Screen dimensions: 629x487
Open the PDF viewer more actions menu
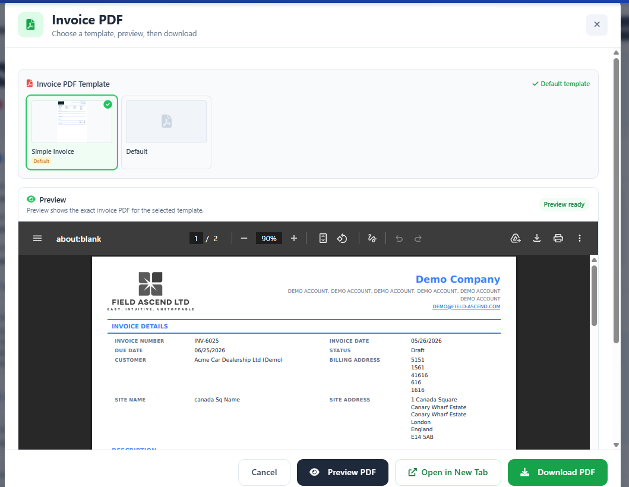(x=580, y=238)
